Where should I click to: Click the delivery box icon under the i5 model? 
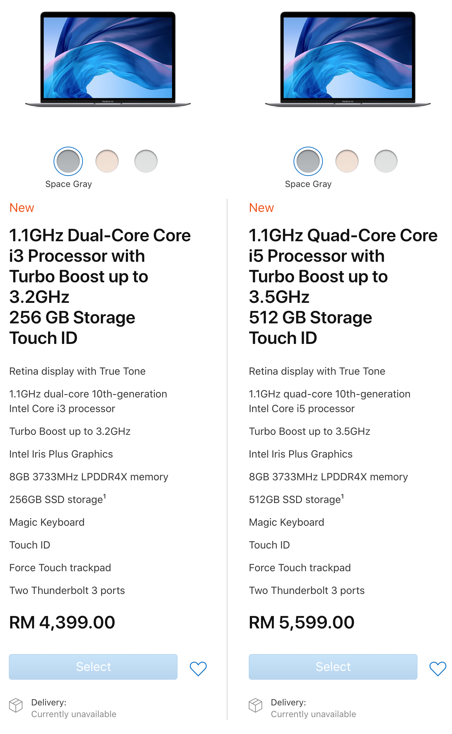[x=255, y=705]
